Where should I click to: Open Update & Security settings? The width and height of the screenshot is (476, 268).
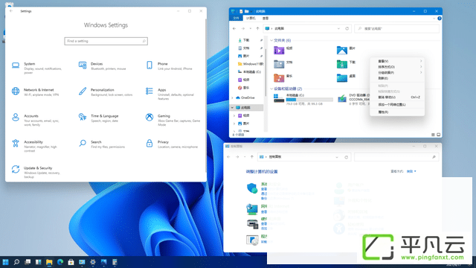pos(36,172)
